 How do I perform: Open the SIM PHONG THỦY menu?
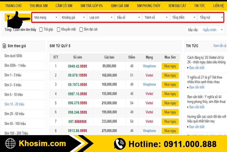pyautogui.click(x=149, y=6)
